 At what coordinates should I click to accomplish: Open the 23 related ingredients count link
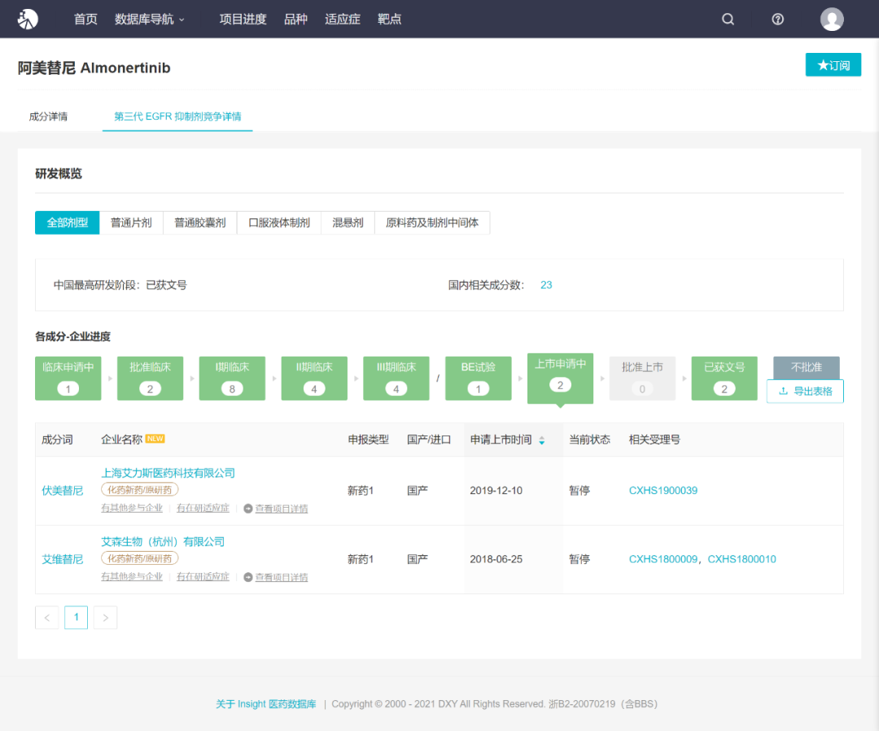546,285
